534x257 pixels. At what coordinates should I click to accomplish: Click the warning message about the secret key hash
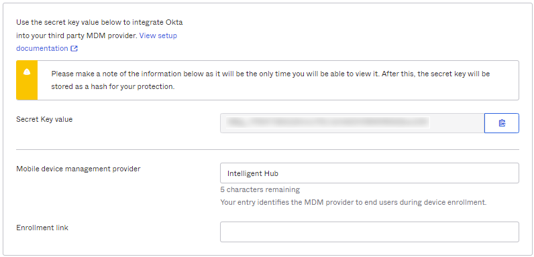pyautogui.click(x=270, y=80)
